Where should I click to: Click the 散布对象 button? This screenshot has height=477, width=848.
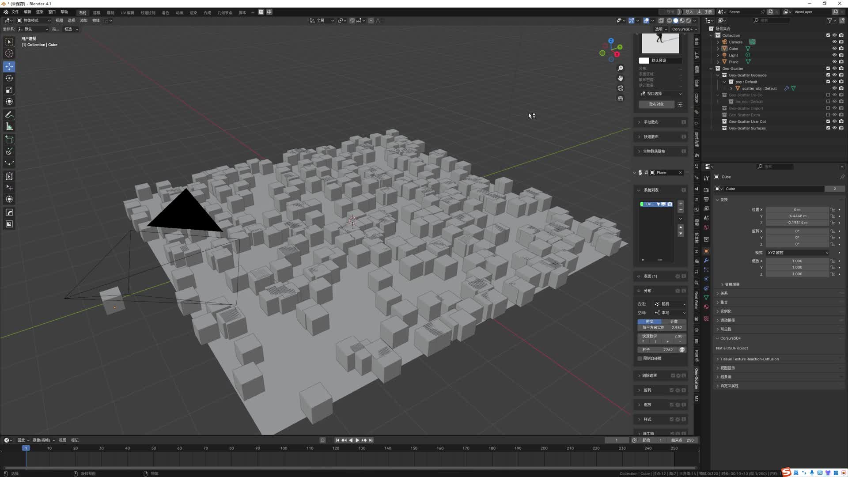coord(656,104)
